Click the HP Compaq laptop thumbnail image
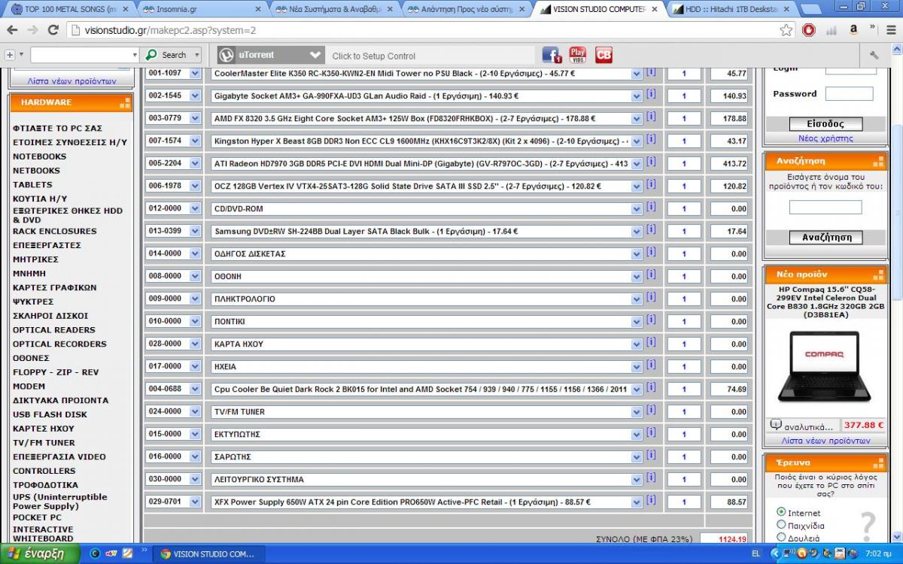Viewport: 903px width, 564px height. click(825, 365)
